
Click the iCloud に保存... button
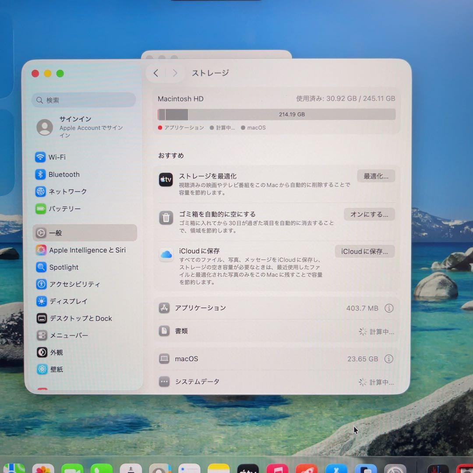(365, 251)
